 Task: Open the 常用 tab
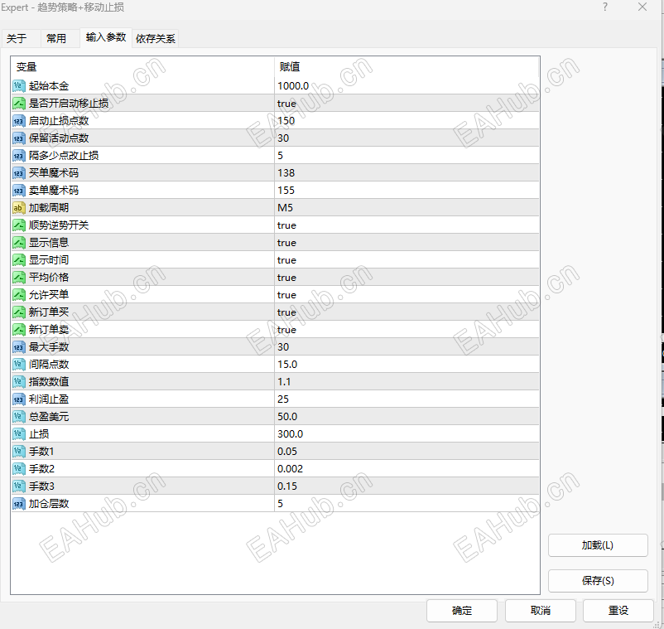(60, 39)
